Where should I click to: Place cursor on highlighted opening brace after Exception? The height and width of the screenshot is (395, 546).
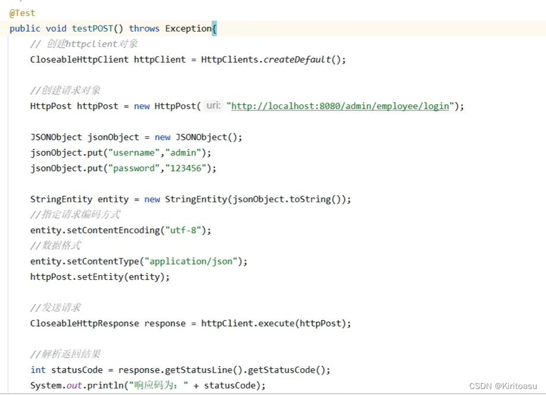[x=214, y=28]
